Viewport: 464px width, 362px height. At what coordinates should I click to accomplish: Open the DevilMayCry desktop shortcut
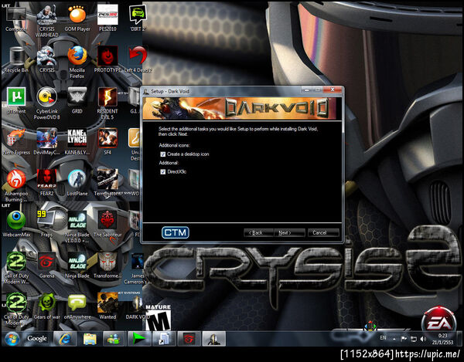pos(46,142)
